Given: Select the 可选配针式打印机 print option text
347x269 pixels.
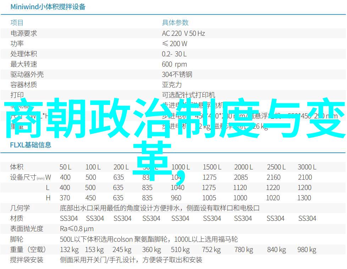Looking at the screenshot, I should pyautogui.click(x=188, y=95).
